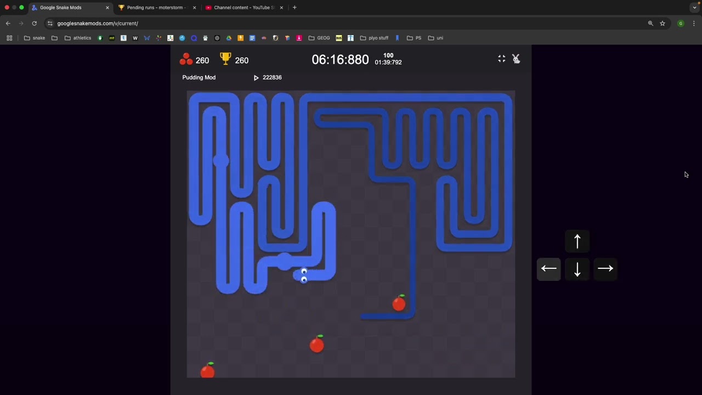This screenshot has width=702, height=395.
Task: Open the uni bookmarks folder
Action: 435,38
